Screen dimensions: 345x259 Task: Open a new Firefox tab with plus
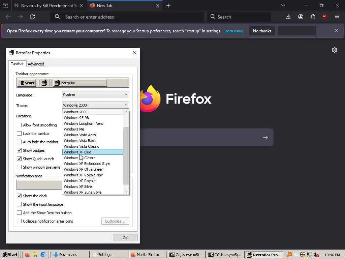[168, 6]
